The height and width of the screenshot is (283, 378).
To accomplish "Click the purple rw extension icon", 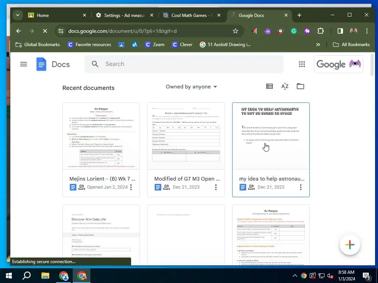I will click(267, 31).
